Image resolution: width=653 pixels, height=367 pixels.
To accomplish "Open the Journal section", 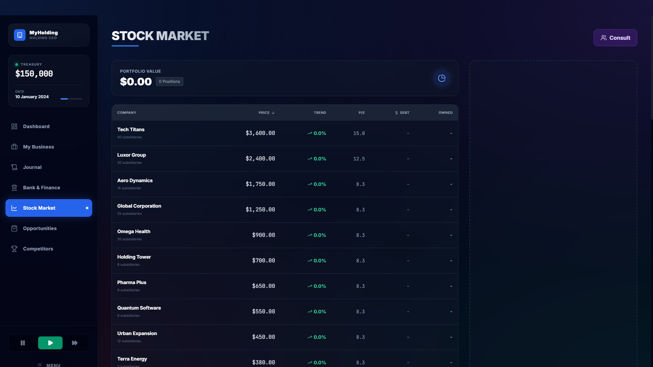I will [x=32, y=167].
